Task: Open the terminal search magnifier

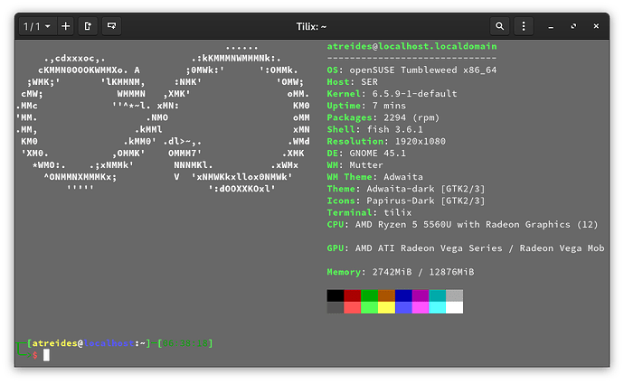Action: [x=500, y=26]
